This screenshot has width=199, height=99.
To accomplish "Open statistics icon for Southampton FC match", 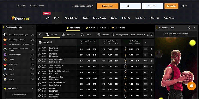I will click(x=152, y=67).
